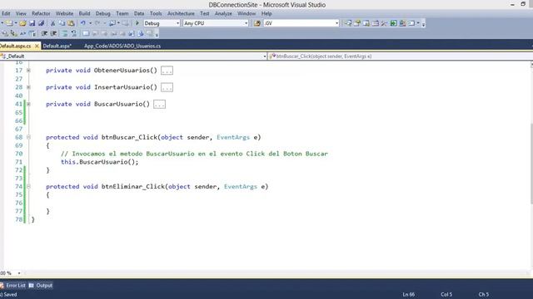Save the current file with the floppy icon
The height and width of the screenshot is (299, 533).
point(32,23)
